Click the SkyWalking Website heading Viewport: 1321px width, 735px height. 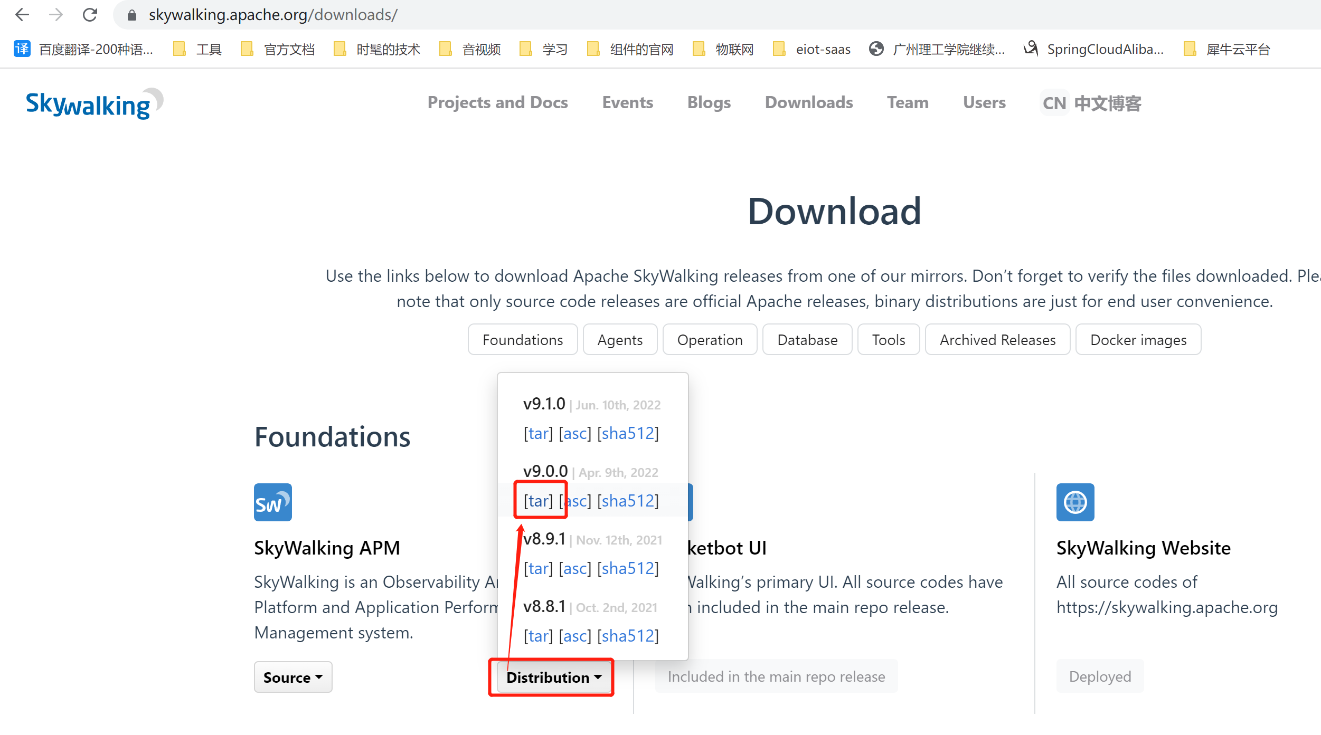(x=1143, y=548)
